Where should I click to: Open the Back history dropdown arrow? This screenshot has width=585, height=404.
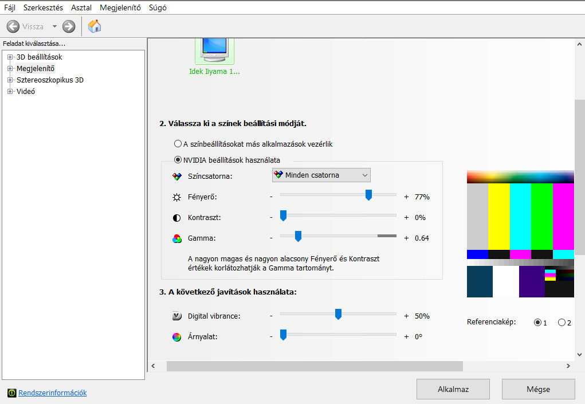click(x=54, y=26)
